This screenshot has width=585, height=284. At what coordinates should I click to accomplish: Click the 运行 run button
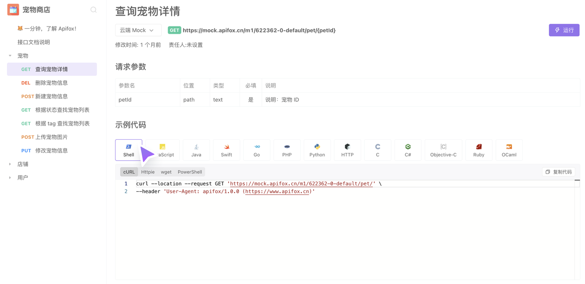[x=564, y=30]
